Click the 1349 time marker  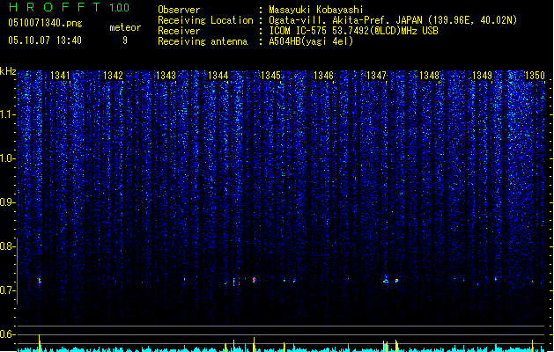point(483,76)
